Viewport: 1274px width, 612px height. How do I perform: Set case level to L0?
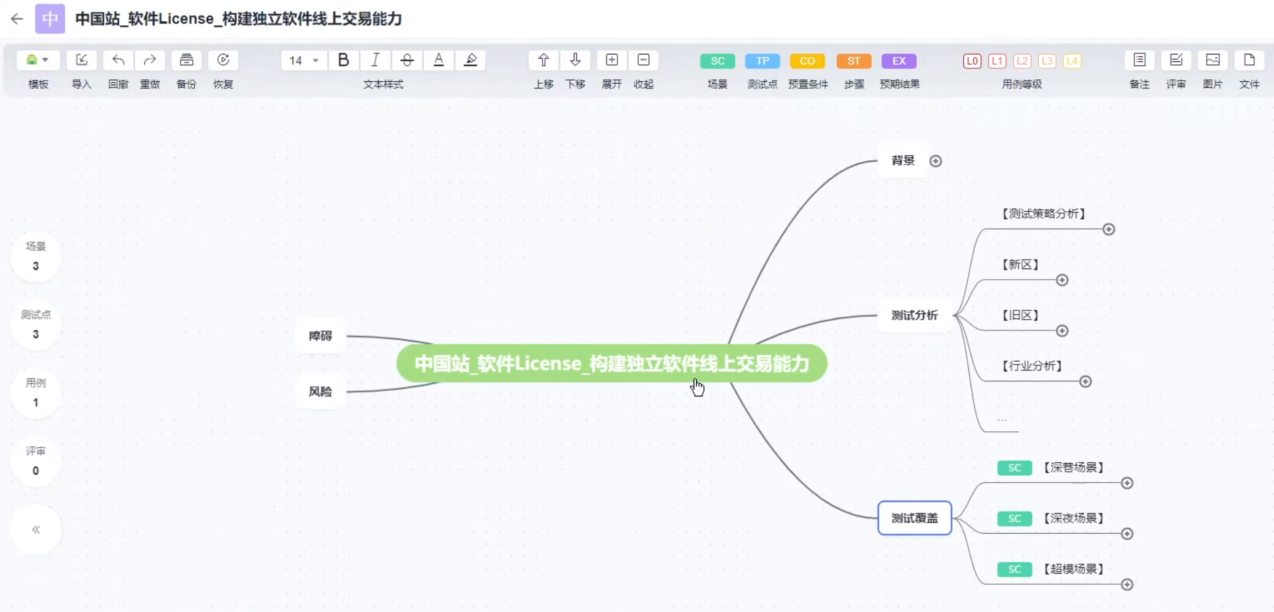click(972, 61)
